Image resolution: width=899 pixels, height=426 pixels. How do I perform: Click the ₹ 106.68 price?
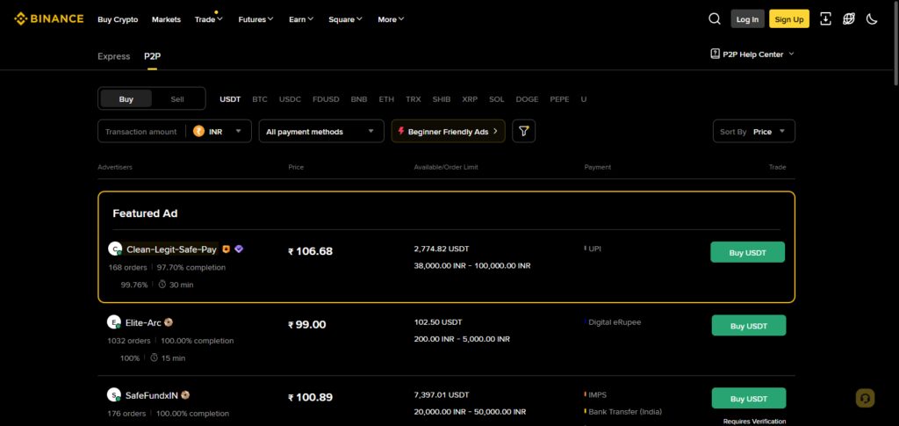coord(310,251)
